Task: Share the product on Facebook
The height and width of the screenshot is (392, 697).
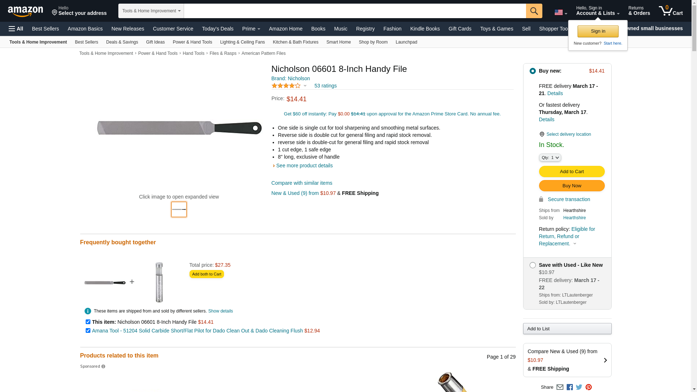Action: click(x=570, y=387)
